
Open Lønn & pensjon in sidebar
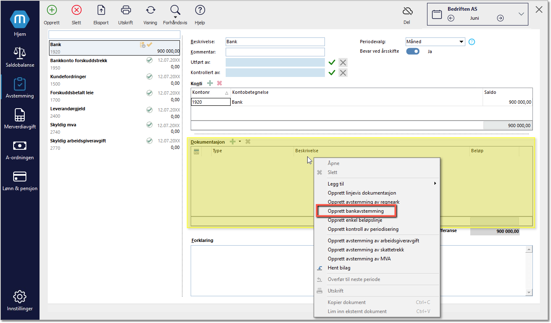(20, 180)
